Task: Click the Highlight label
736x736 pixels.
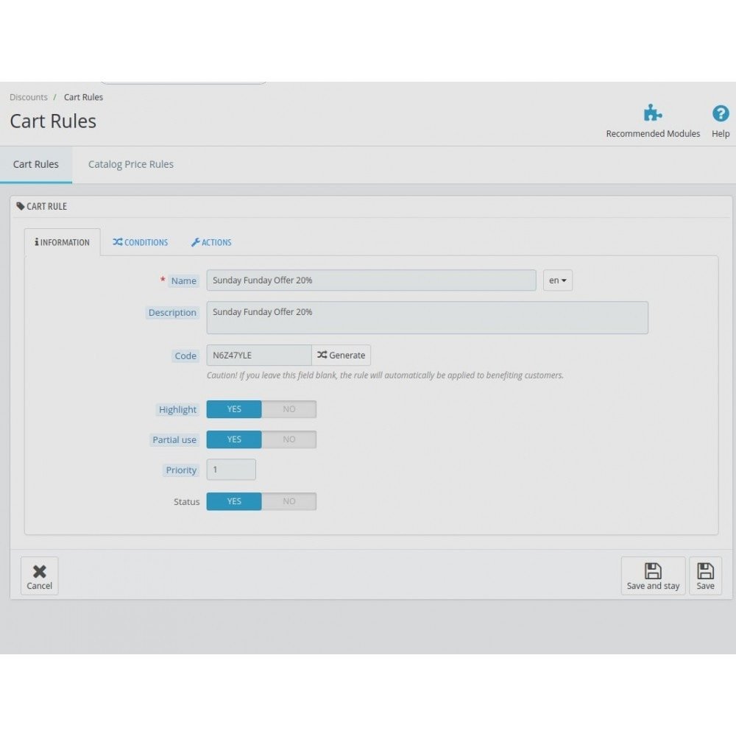Action: (x=177, y=409)
